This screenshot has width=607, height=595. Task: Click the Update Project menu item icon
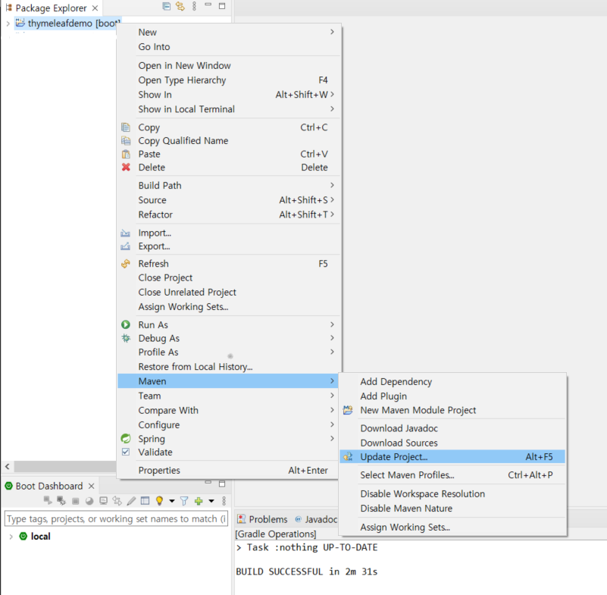348,456
